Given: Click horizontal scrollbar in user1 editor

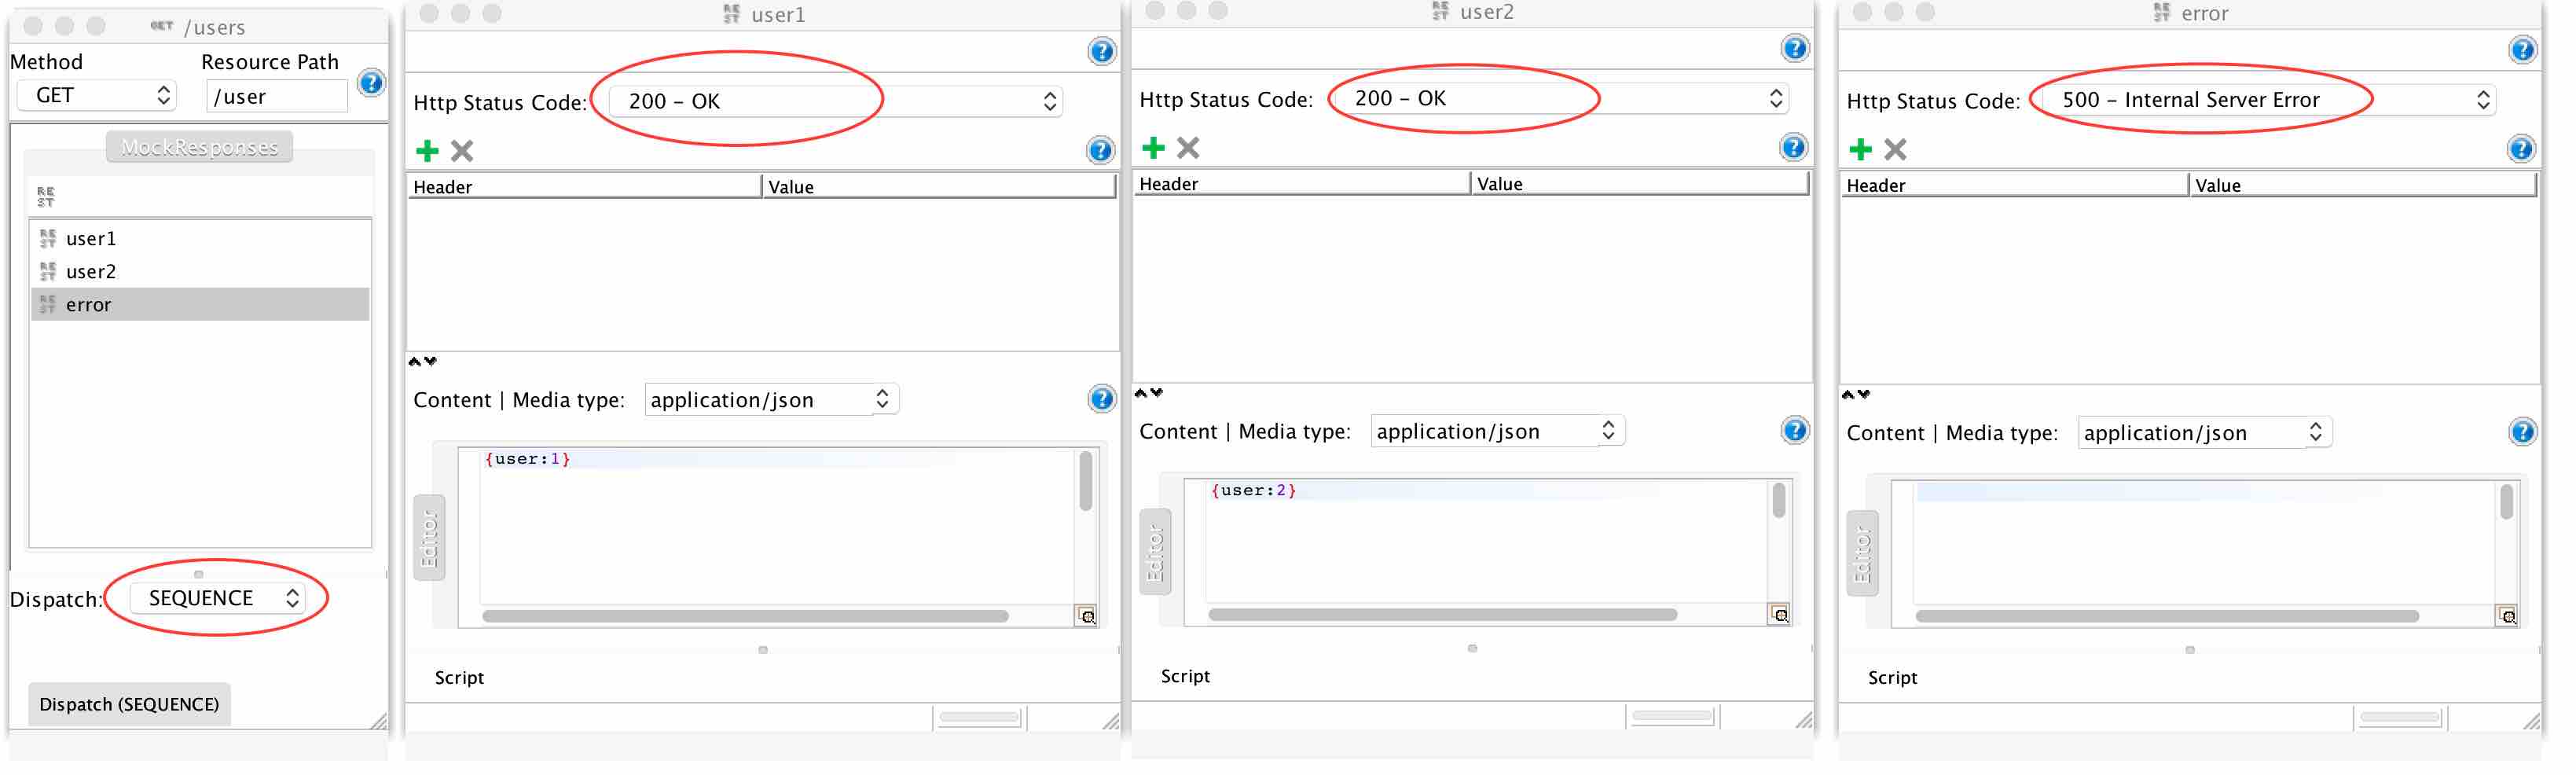Looking at the screenshot, I should click(x=745, y=617).
